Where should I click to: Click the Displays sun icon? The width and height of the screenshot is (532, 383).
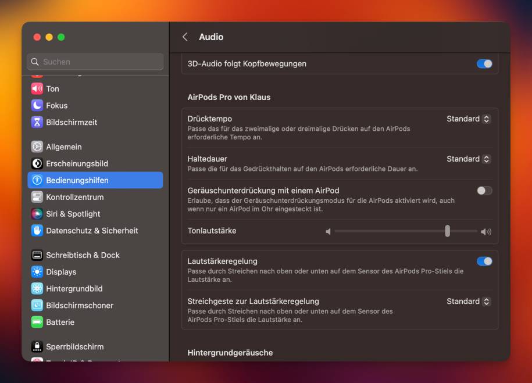click(37, 272)
